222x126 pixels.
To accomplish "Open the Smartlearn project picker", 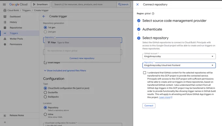I will tap(40, 4).
